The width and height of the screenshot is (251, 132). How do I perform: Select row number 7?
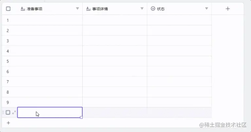(8, 82)
